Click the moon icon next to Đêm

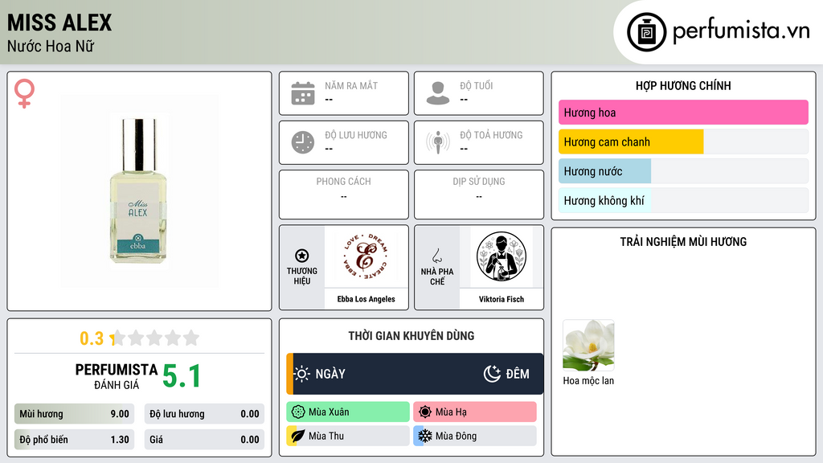pos(492,374)
